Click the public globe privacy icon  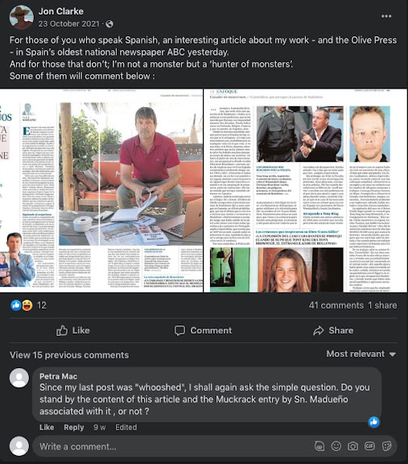(109, 23)
